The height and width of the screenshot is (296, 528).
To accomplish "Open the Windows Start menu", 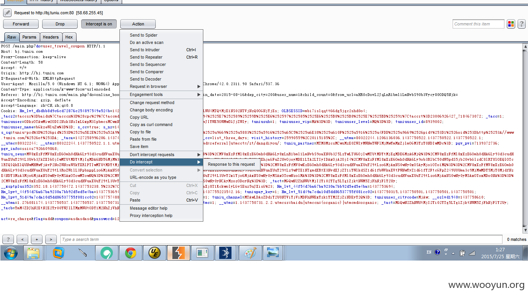I will pyautogui.click(x=11, y=253).
